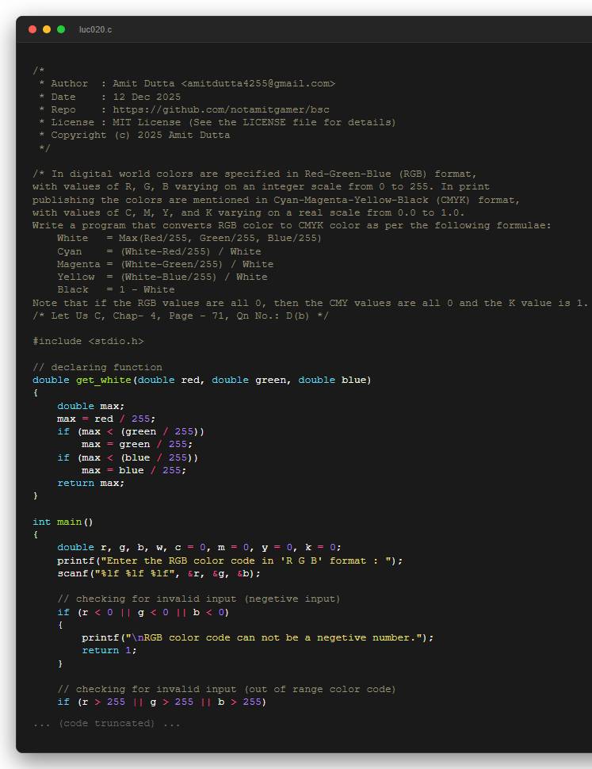Click the 'Magenta = (White-Green/255) / White' formula

click(165, 264)
